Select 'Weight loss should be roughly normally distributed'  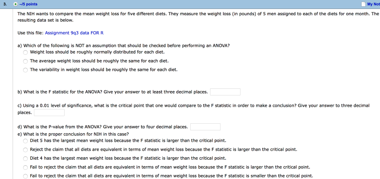tap(26, 52)
